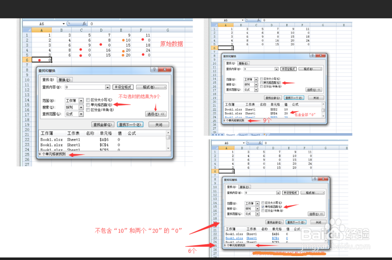This screenshot has height=260, width=392.
Task: Click 查找全部 in top-right dialog
Action: (x=273, y=98)
